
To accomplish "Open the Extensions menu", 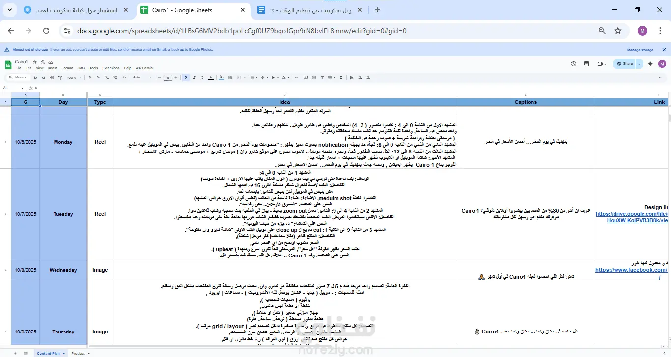I will pos(111,68).
